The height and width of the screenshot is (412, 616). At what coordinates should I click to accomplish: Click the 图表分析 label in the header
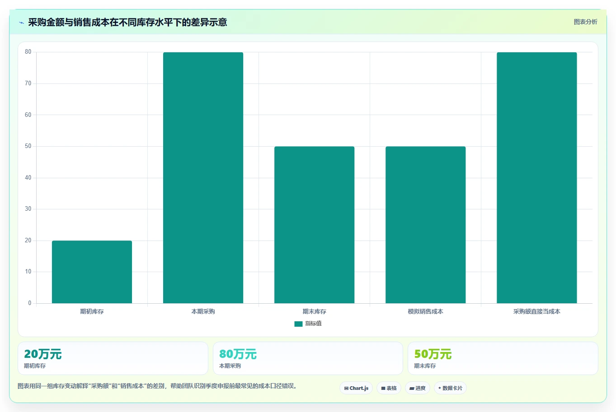pyautogui.click(x=585, y=22)
